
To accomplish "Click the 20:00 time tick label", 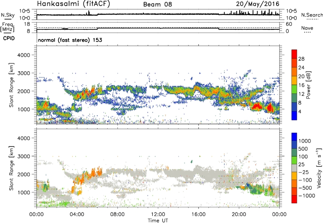I will tap(239, 215).
